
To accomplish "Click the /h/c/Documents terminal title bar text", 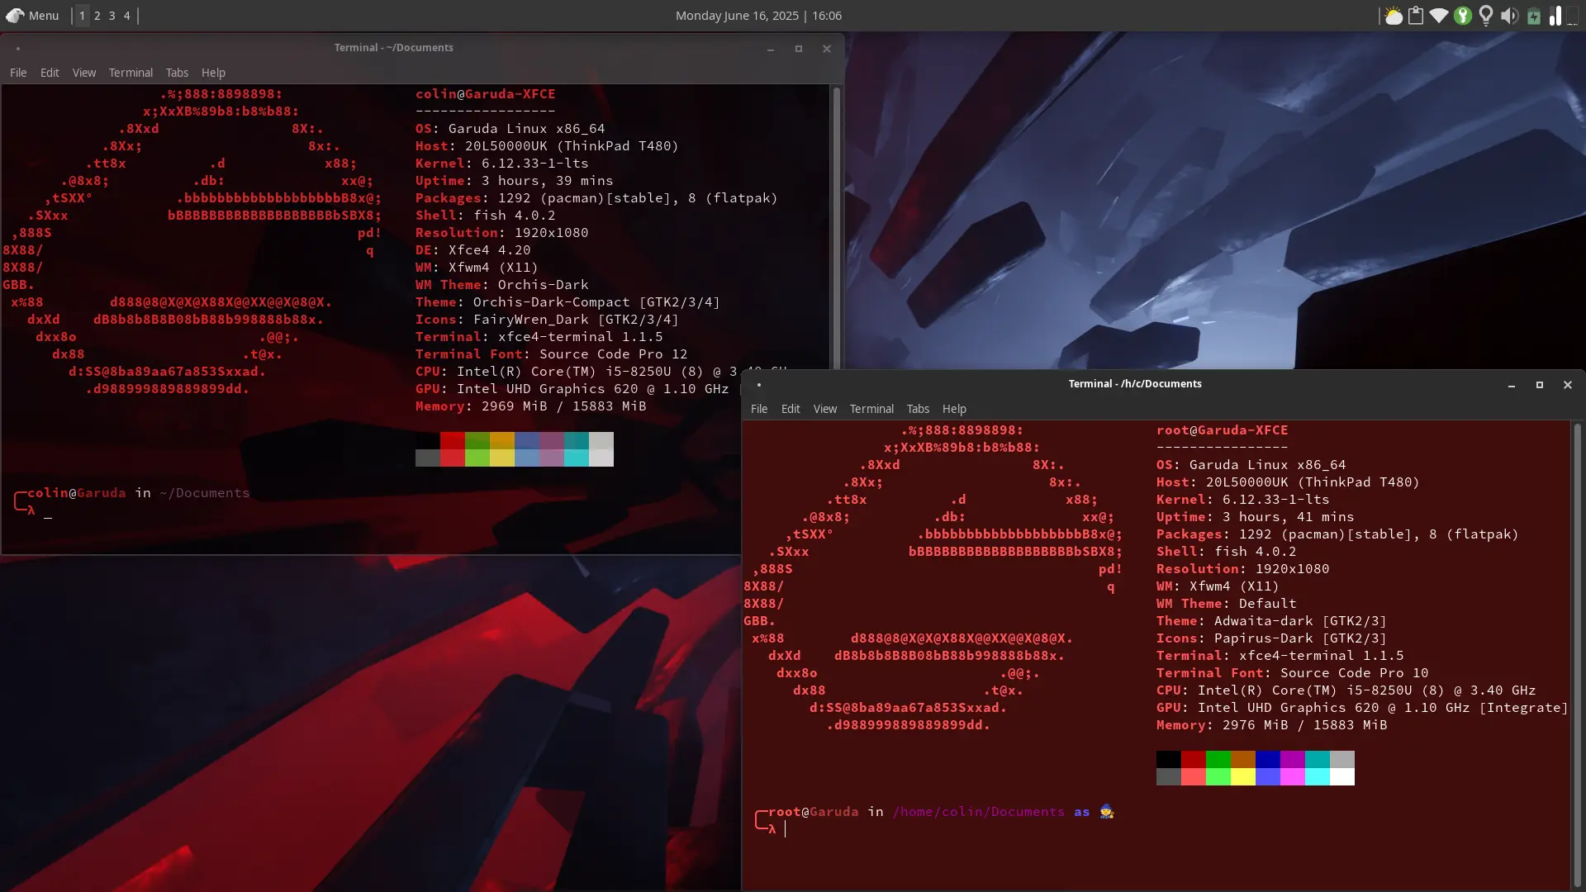I will 1135,384.
